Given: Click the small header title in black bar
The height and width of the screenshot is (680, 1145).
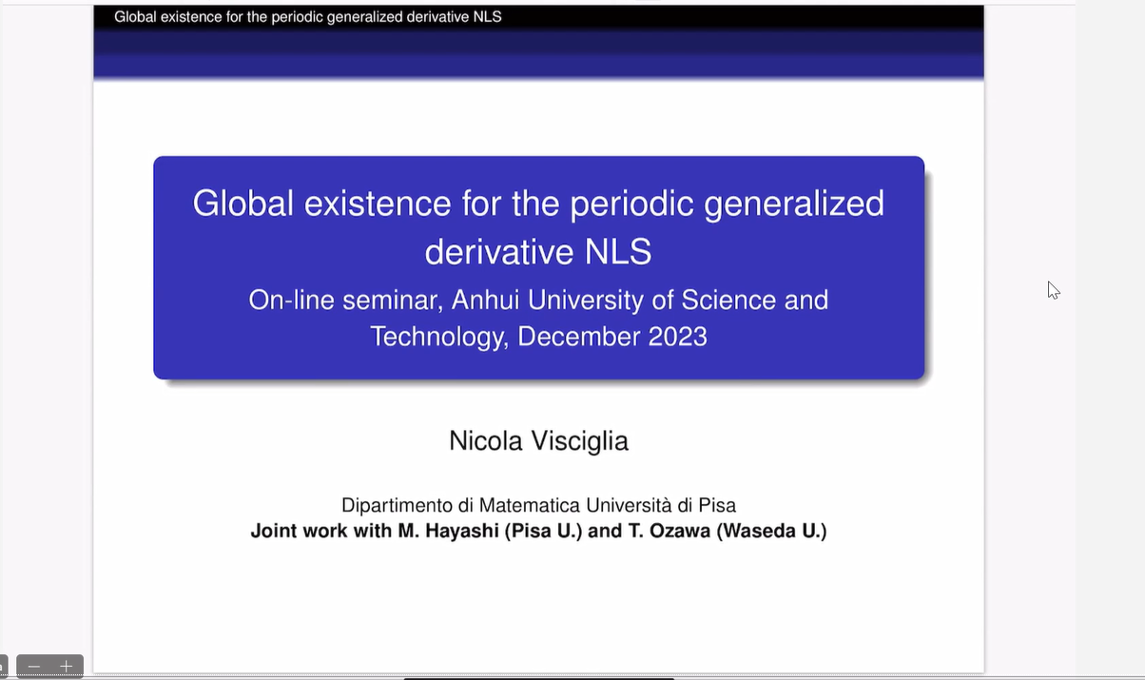Looking at the screenshot, I should click(x=307, y=17).
